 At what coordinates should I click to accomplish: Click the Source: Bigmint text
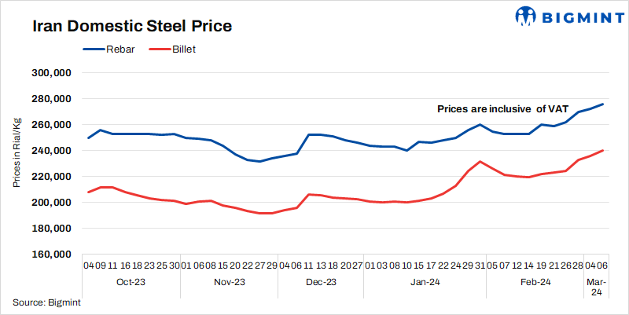coord(46,302)
